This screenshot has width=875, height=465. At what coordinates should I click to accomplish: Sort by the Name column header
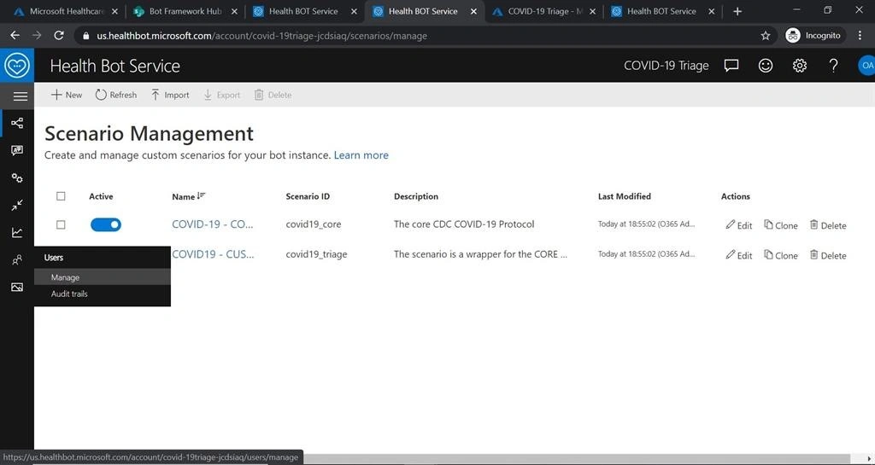coord(189,196)
